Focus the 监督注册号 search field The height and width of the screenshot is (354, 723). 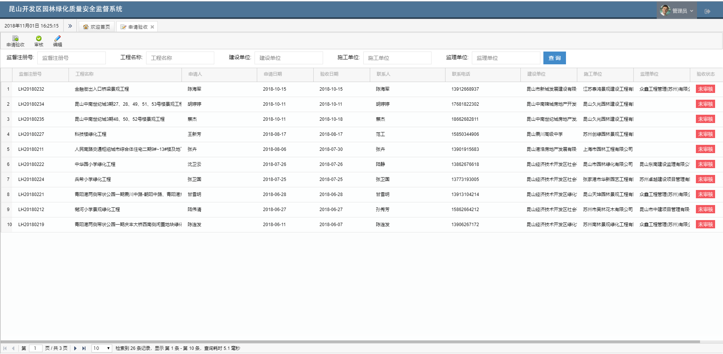pos(72,58)
